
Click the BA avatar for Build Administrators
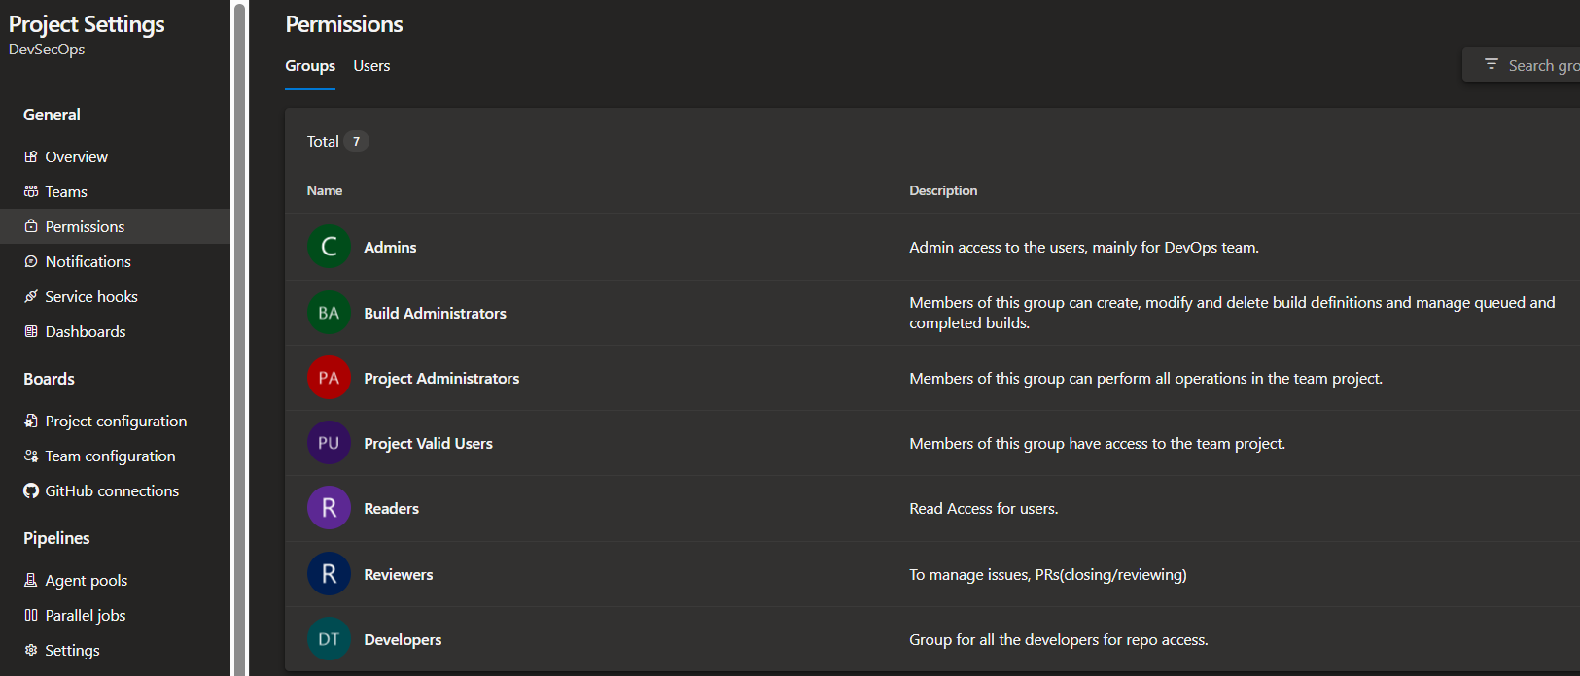point(329,313)
